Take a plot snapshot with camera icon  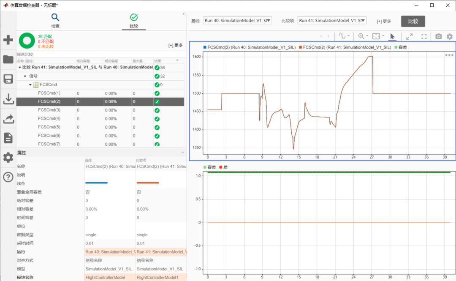pos(439,36)
